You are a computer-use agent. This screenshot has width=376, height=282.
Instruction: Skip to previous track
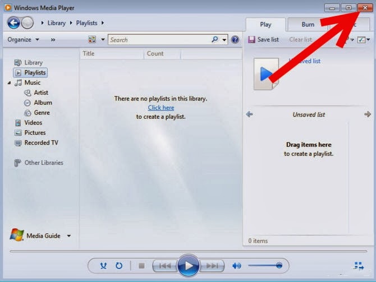(x=165, y=266)
